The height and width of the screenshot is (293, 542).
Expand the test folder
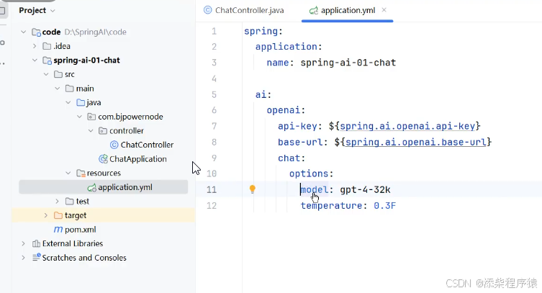(57, 201)
